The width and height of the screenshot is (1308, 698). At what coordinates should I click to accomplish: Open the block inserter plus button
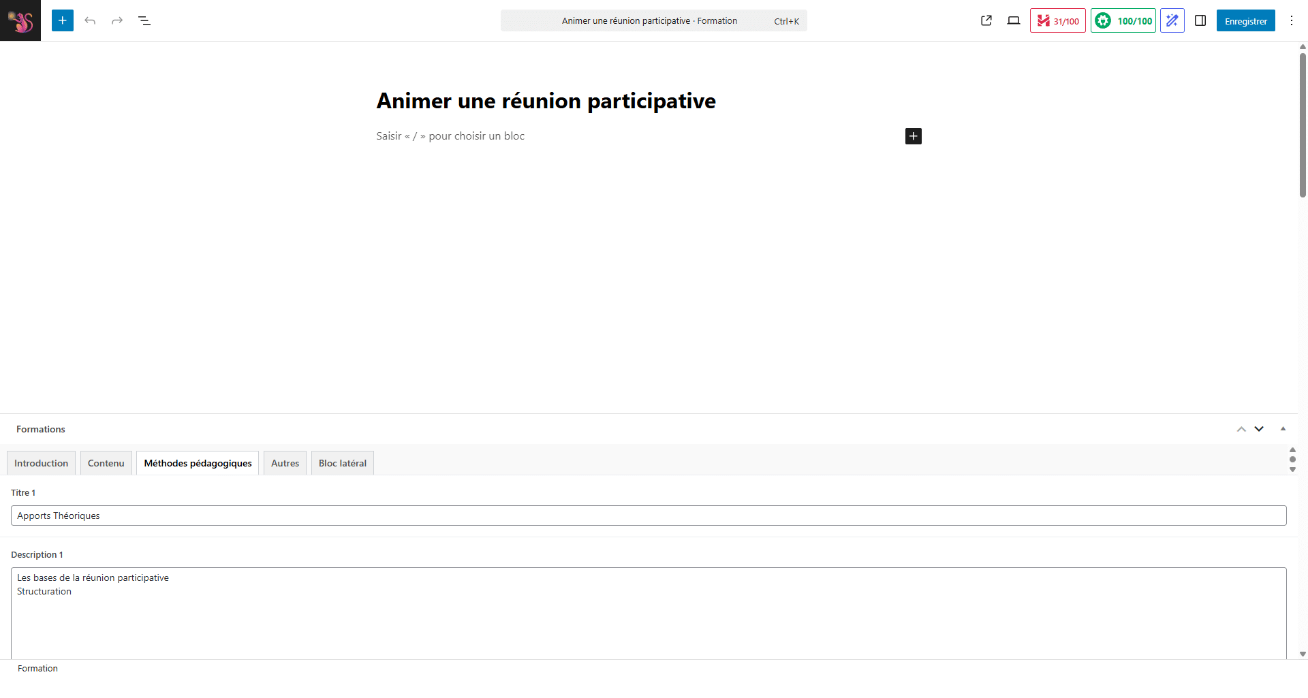[63, 20]
